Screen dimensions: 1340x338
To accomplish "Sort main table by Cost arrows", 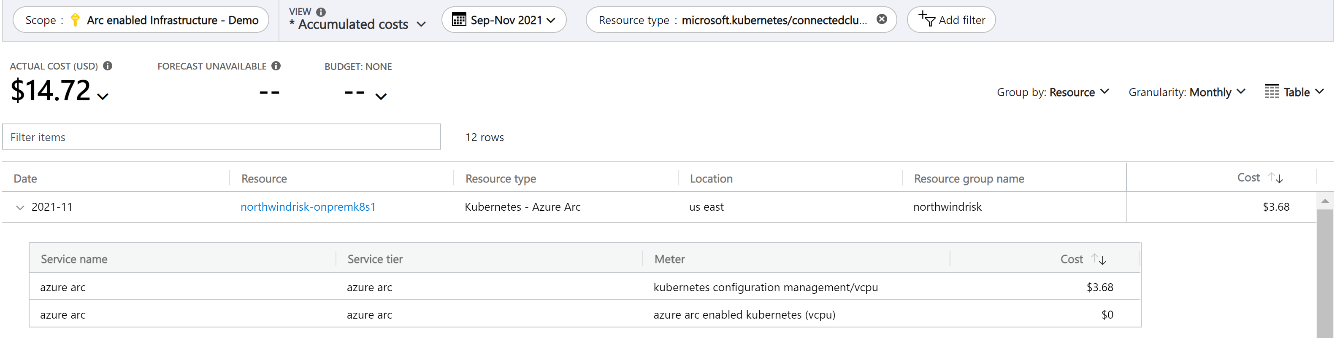I will (x=1276, y=177).
